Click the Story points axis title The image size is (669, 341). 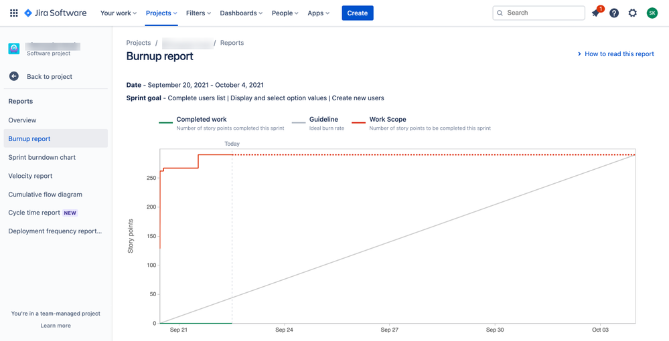(x=131, y=236)
